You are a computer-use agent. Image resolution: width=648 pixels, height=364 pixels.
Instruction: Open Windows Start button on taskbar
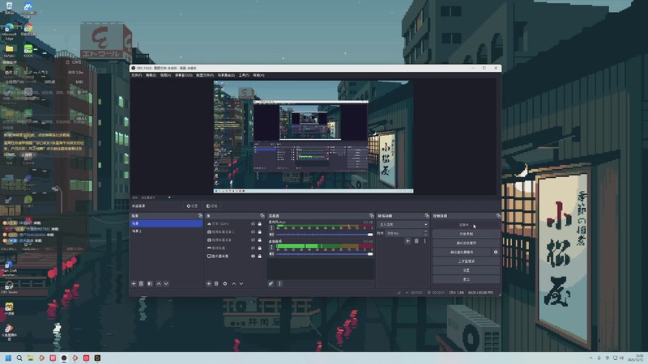[8, 358]
